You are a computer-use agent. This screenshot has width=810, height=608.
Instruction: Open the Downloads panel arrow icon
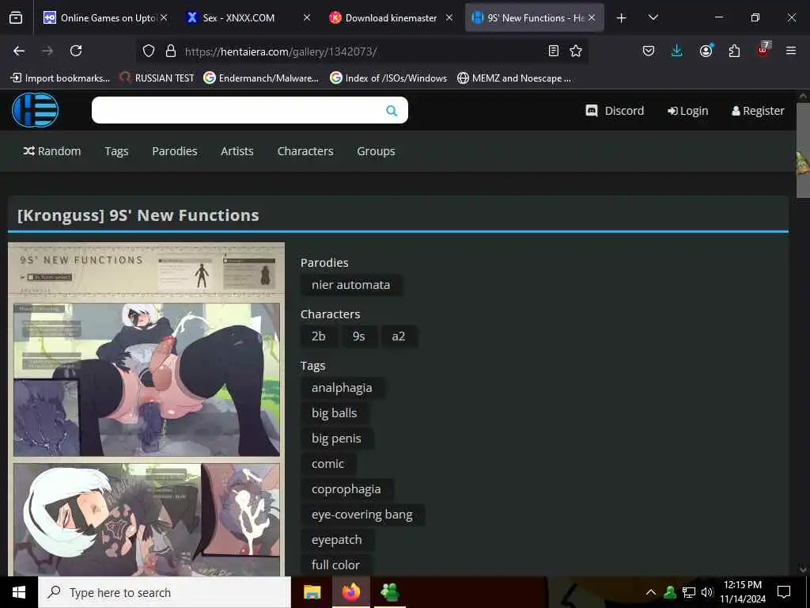coord(677,51)
